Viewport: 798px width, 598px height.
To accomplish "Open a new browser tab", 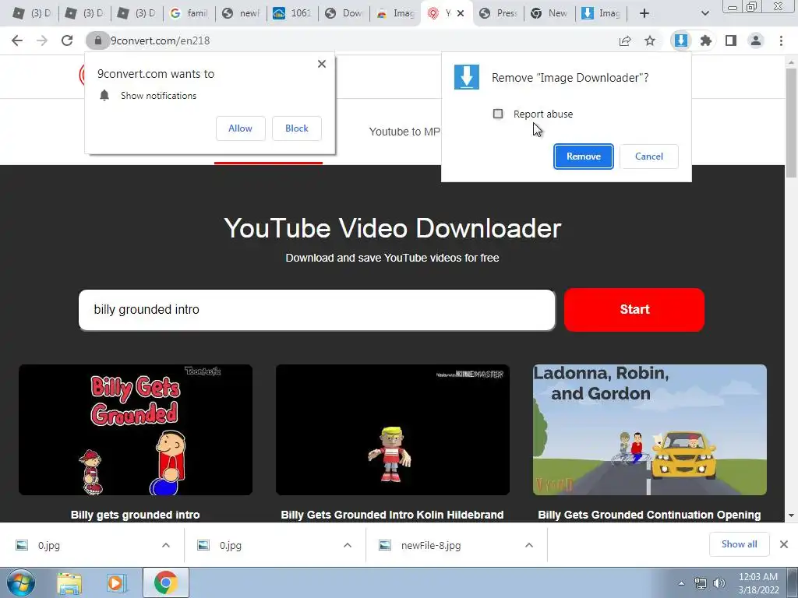I will pos(644,13).
